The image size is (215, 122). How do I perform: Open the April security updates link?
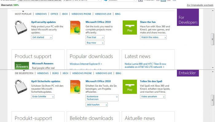(44, 22)
